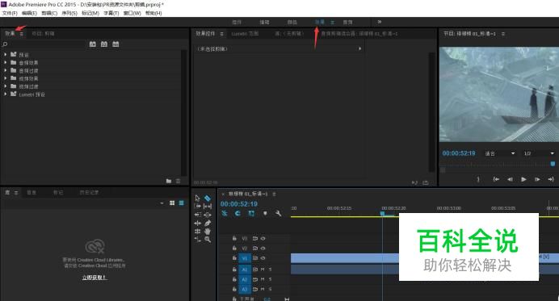The image size is (559, 301).
Task: Toggle timeline snap magnet button
Action: (x=237, y=213)
